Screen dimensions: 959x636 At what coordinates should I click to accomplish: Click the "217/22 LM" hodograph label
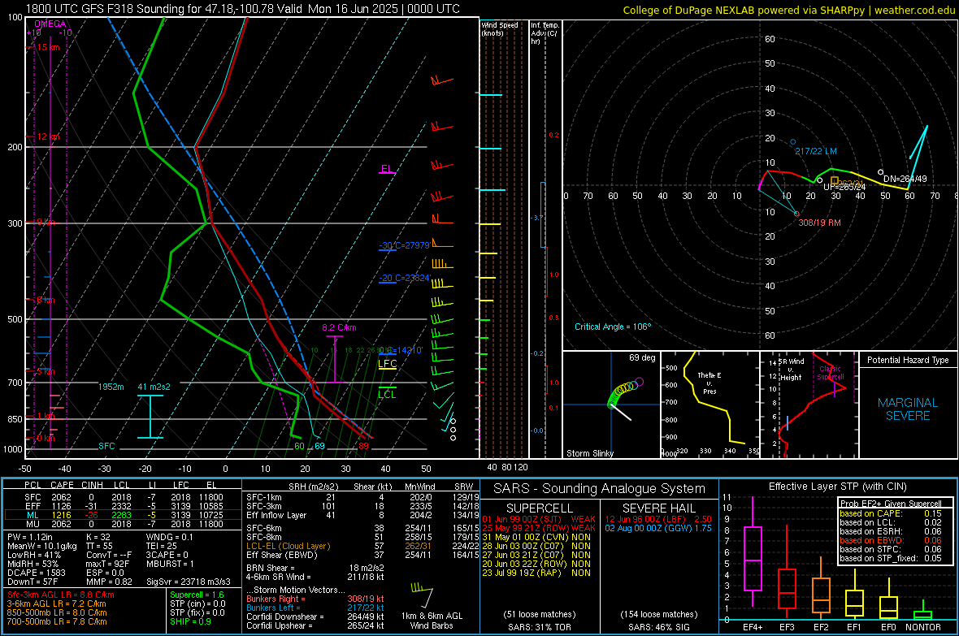tap(815, 151)
